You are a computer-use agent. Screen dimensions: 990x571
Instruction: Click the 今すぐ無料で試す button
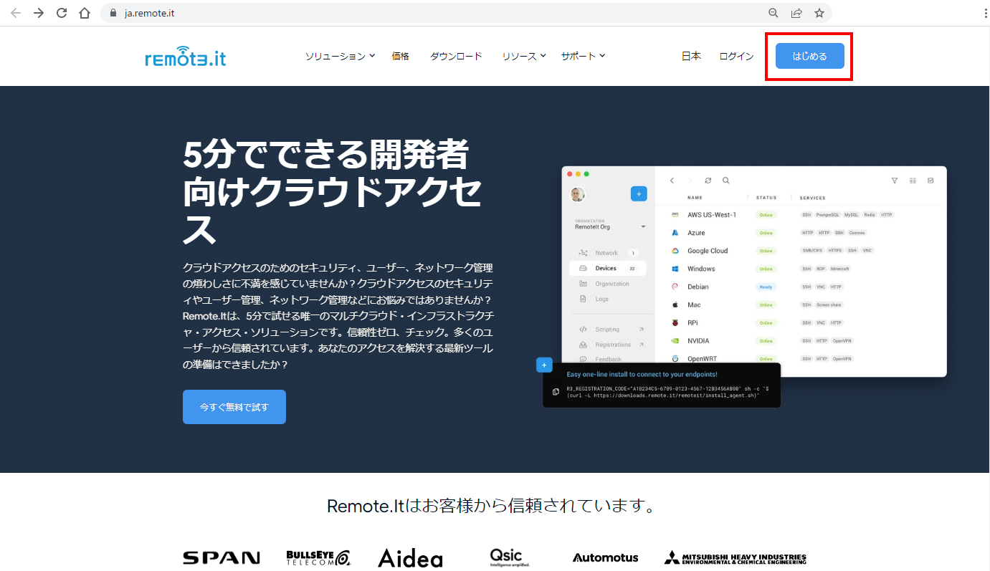pyautogui.click(x=234, y=407)
